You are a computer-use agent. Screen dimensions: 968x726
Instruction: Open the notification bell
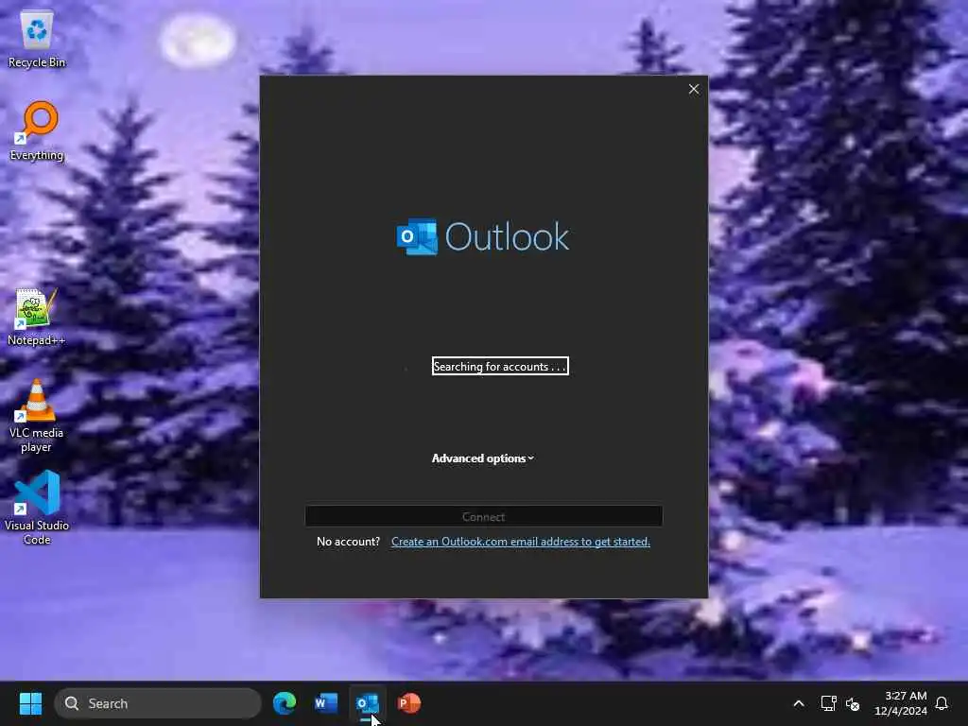click(942, 703)
